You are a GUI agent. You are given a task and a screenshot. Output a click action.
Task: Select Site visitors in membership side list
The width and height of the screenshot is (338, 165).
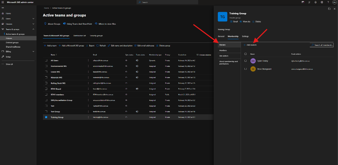click(x=229, y=56)
